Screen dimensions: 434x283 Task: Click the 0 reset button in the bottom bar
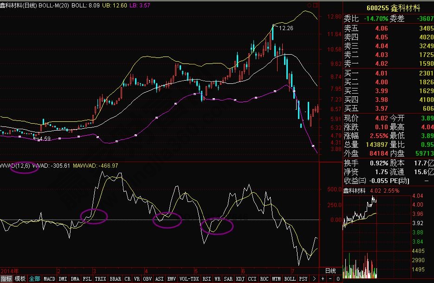337,279
